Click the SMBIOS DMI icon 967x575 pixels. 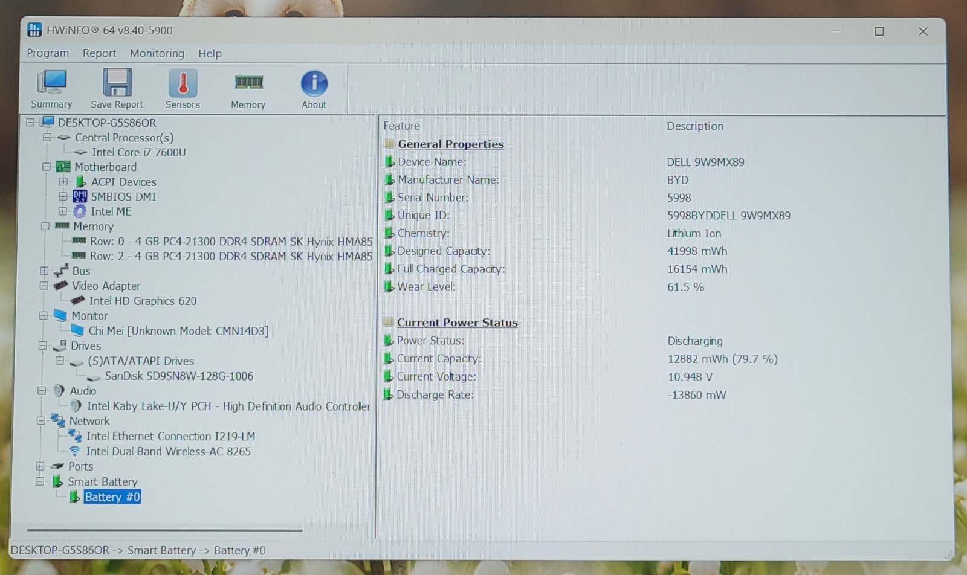(80, 196)
